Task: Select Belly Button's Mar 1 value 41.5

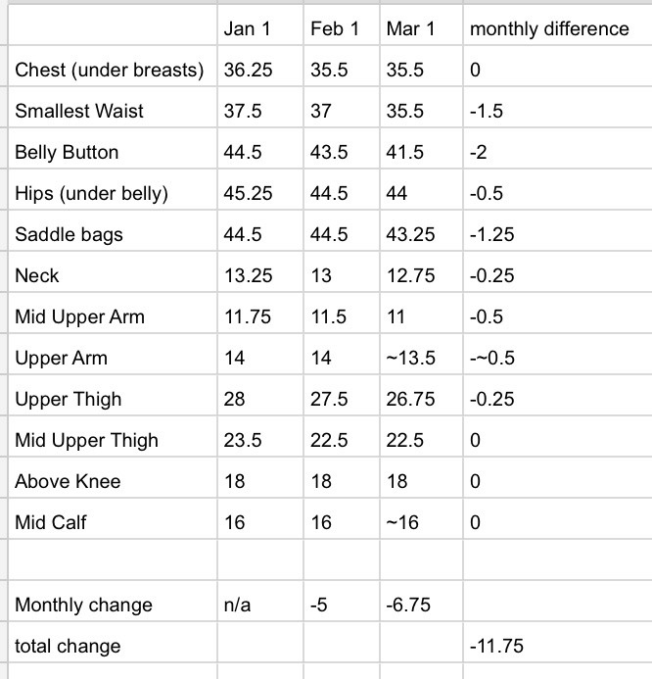Action: 405,152
